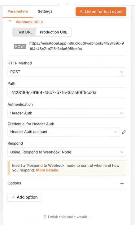Click the drag handle at panel top

point(67,4)
